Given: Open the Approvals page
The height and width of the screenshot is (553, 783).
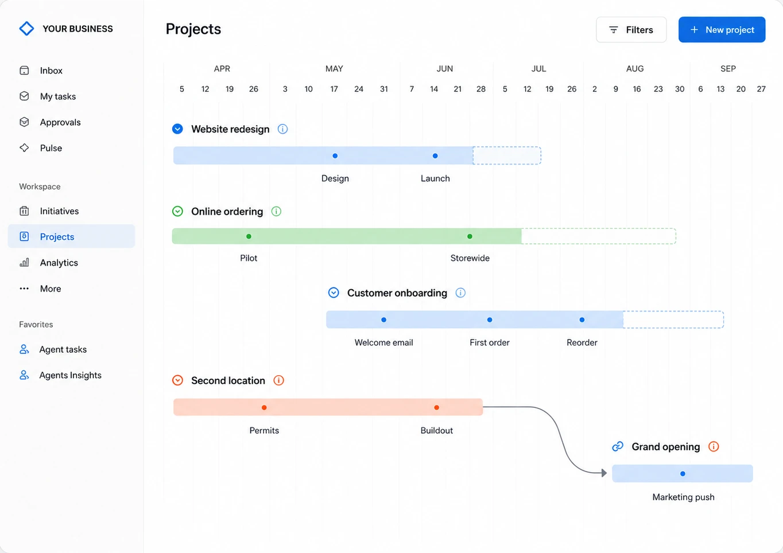Looking at the screenshot, I should pos(71,122).
